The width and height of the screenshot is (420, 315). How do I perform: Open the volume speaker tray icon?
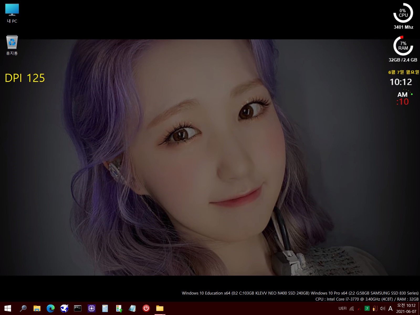[x=383, y=309]
